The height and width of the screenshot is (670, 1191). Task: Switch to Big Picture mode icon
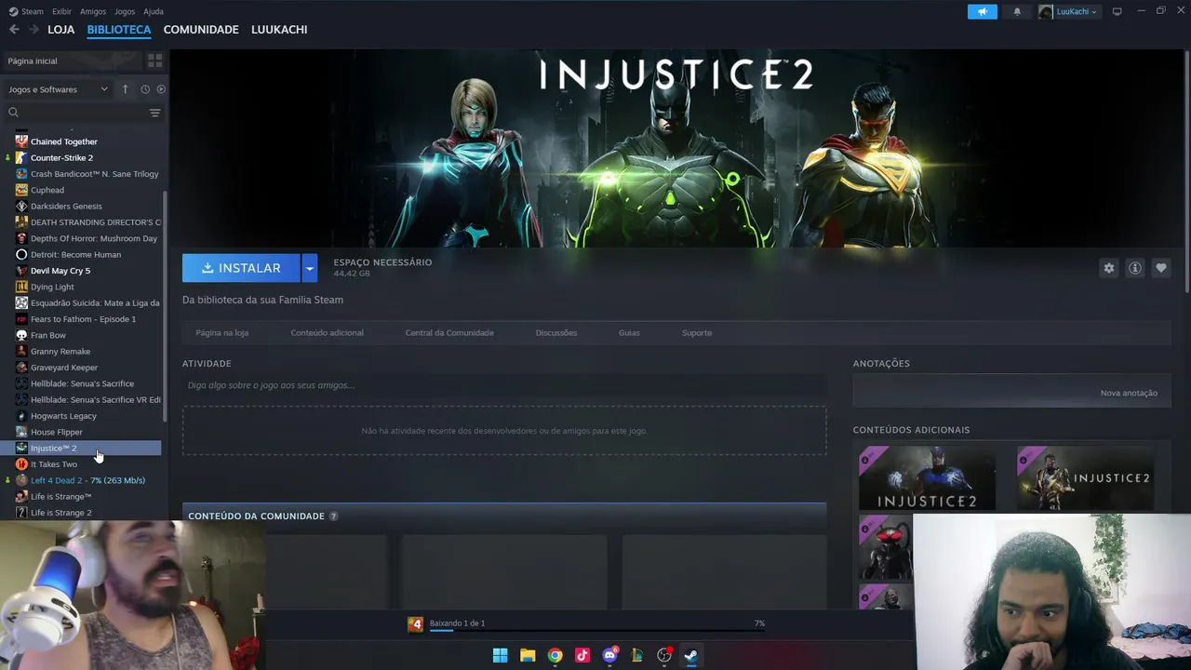pyautogui.click(x=1117, y=11)
